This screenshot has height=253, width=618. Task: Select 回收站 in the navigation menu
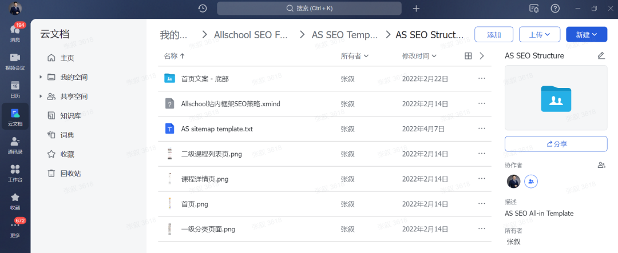click(x=70, y=174)
